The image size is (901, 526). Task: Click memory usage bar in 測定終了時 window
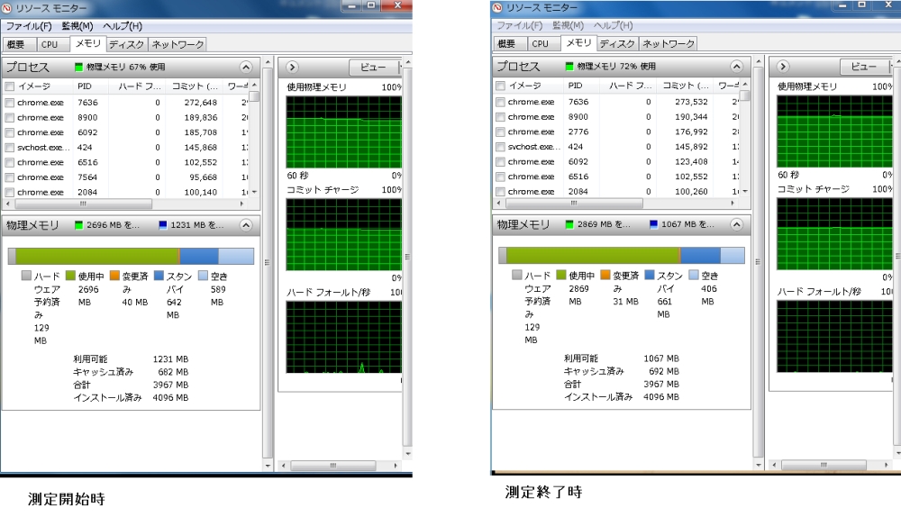[622, 256]
